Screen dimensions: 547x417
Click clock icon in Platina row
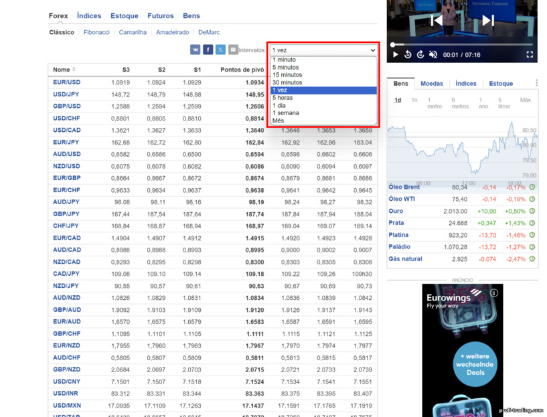click(532, 235)
